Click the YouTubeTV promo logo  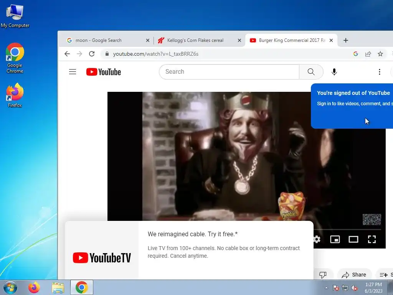102,258
